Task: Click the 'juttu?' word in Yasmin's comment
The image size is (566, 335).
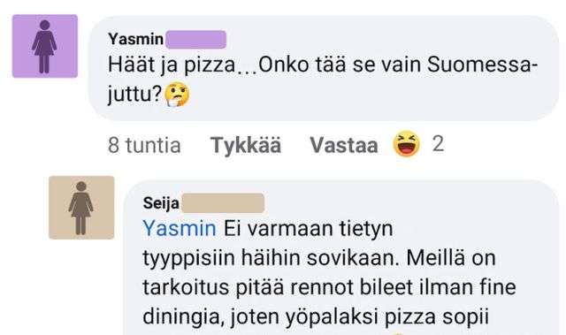Action: [x=134, y=95]
